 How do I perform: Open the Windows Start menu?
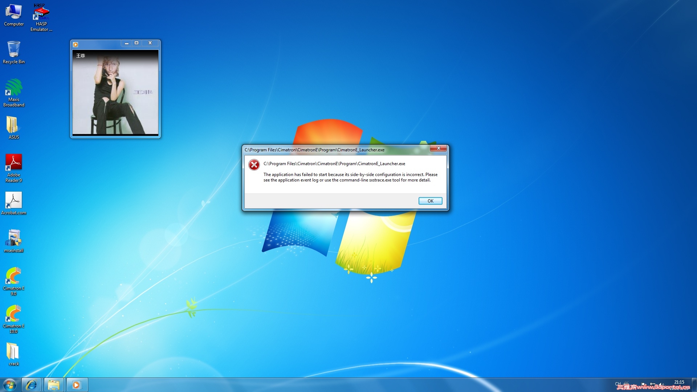click(10, 385)
